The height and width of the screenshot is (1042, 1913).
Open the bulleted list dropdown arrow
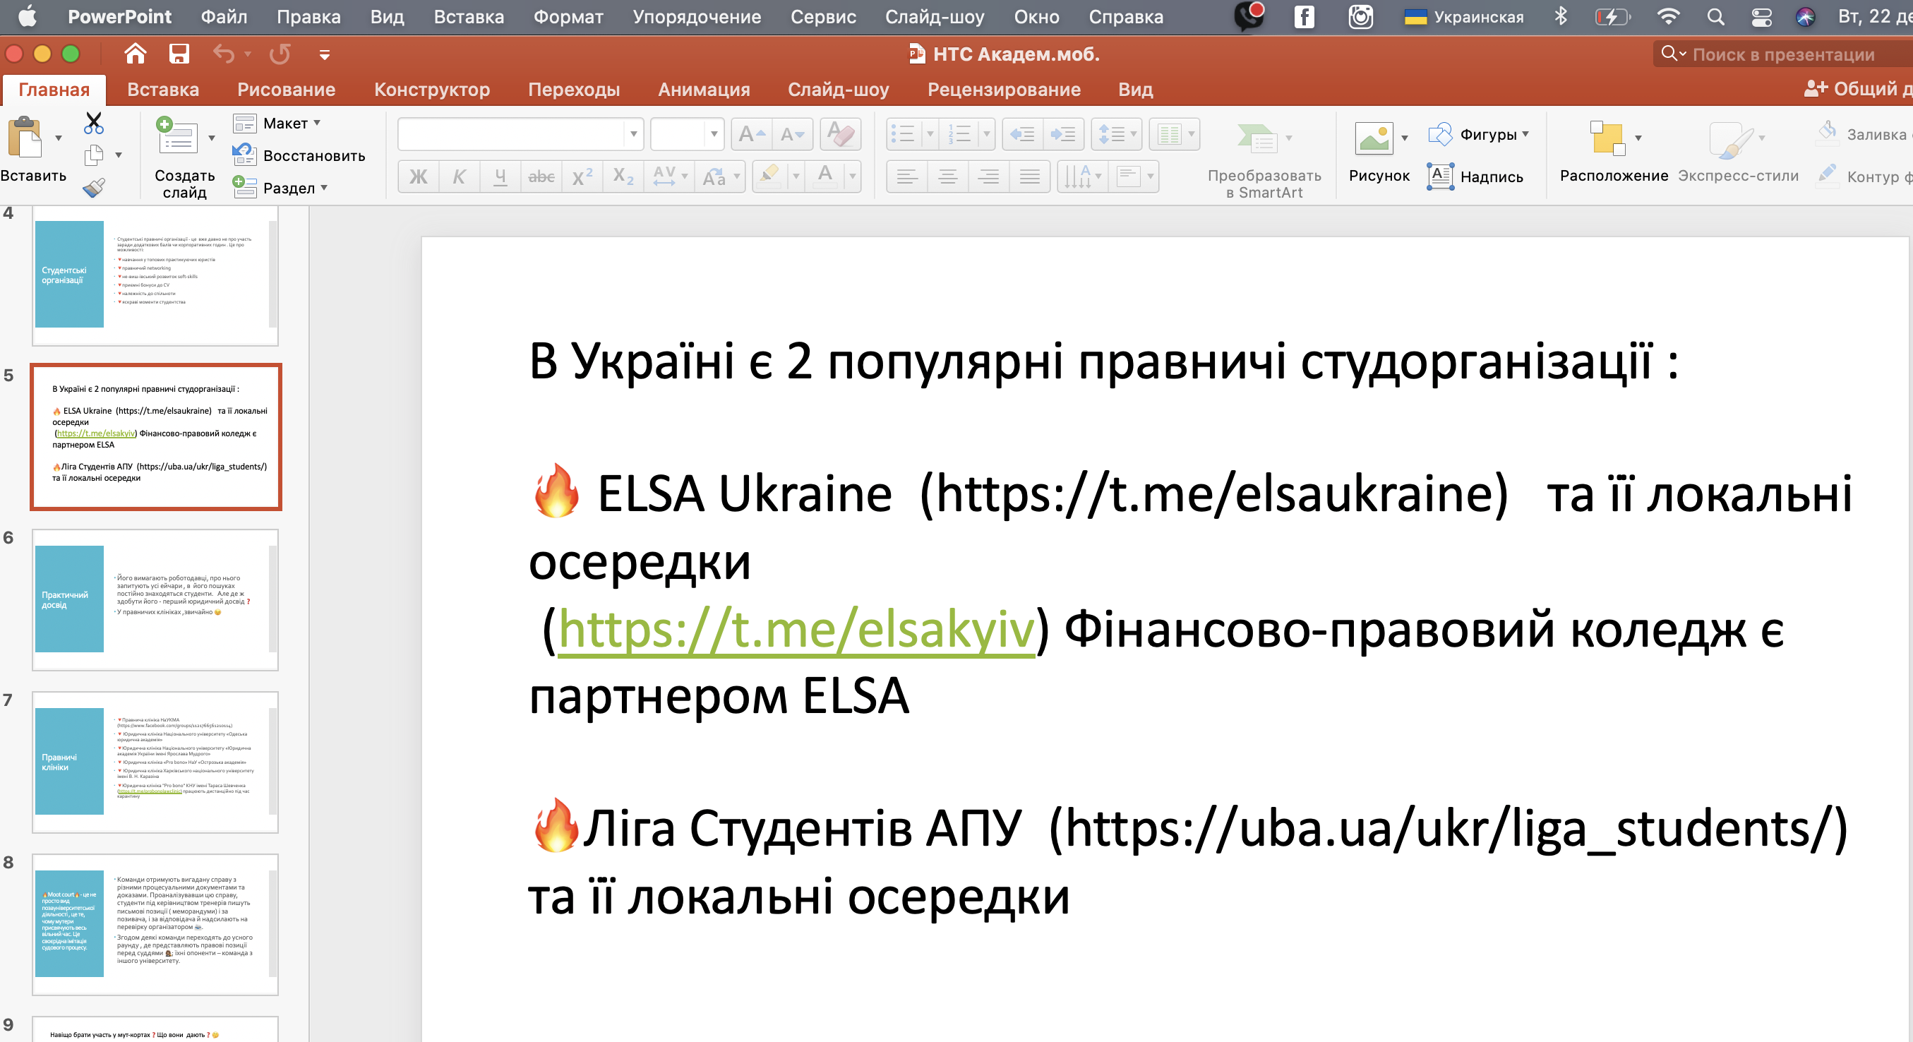pyautogui.click(x=930, y=134)
